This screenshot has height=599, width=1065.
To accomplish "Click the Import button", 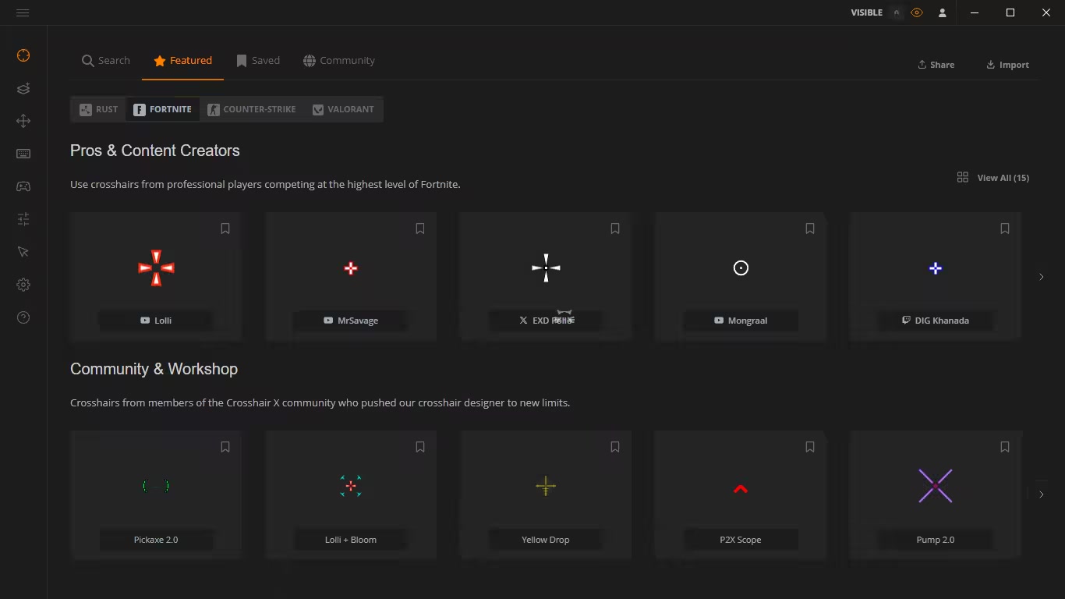I will click(x=1007, y=65).
